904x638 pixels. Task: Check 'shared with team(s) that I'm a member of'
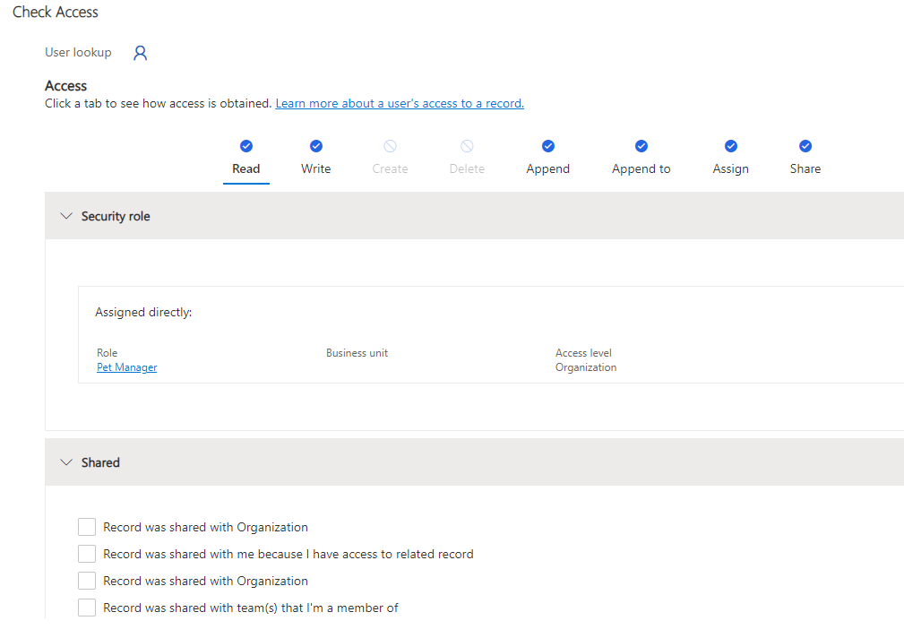86,608
